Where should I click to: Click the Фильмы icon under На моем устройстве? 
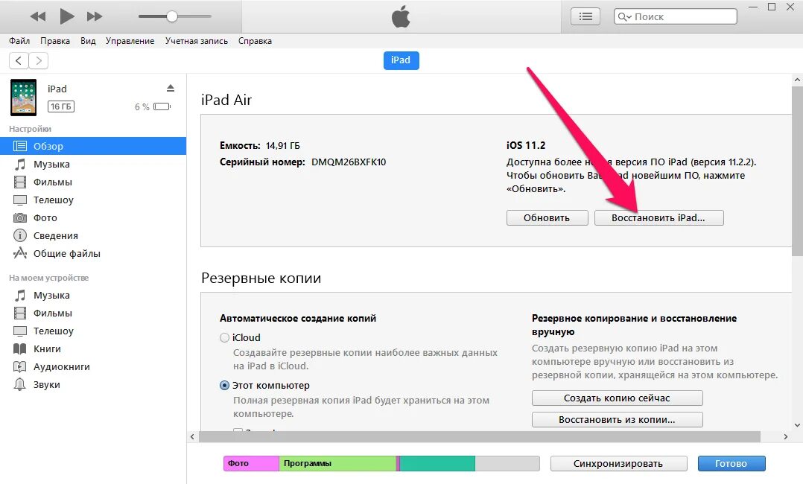tap(20, 313)
